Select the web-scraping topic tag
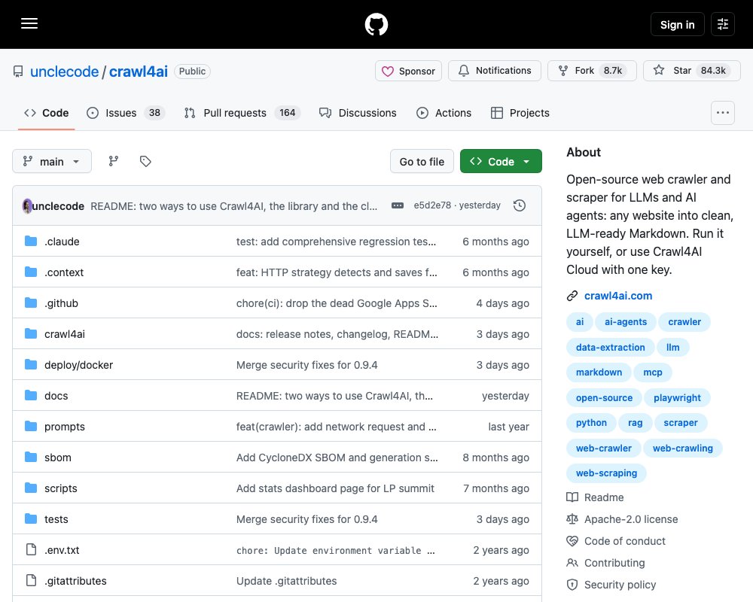 coord(606,473)
